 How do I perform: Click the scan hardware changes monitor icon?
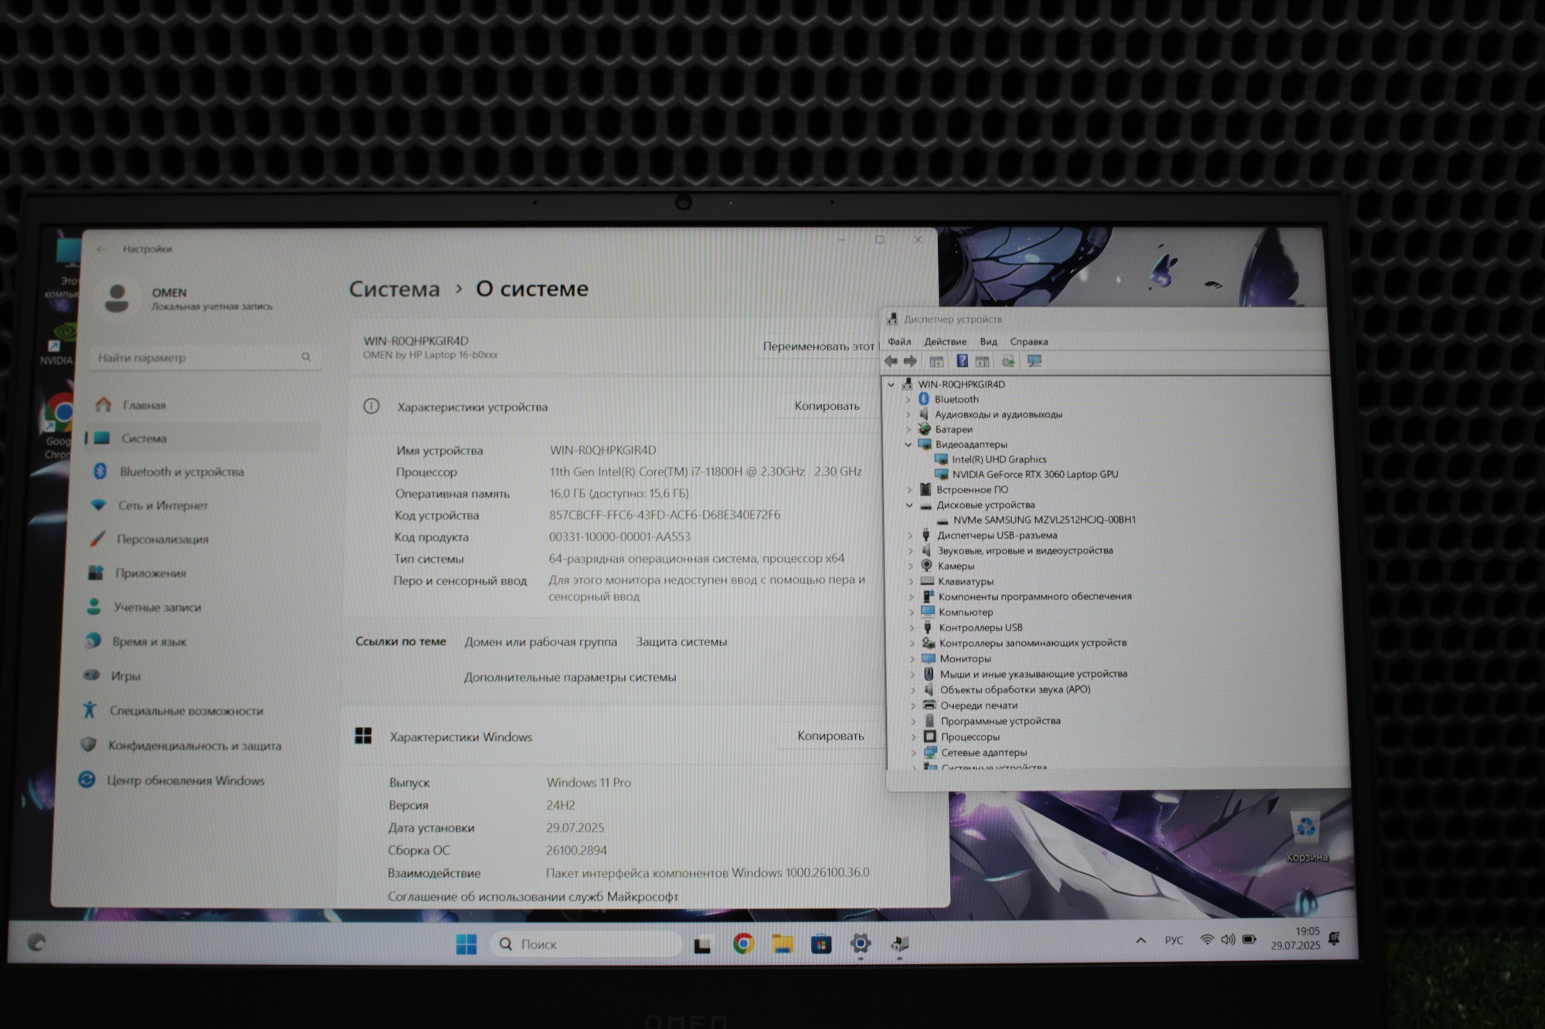1034,360
